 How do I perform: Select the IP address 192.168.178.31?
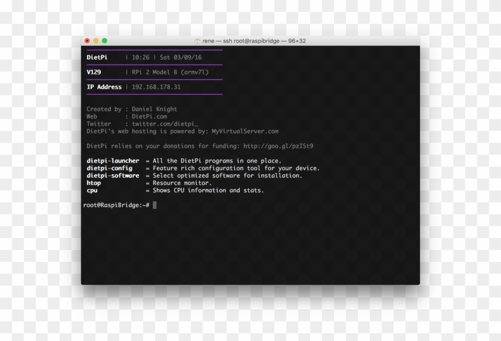pyautogui.click(x=156, y=87)
